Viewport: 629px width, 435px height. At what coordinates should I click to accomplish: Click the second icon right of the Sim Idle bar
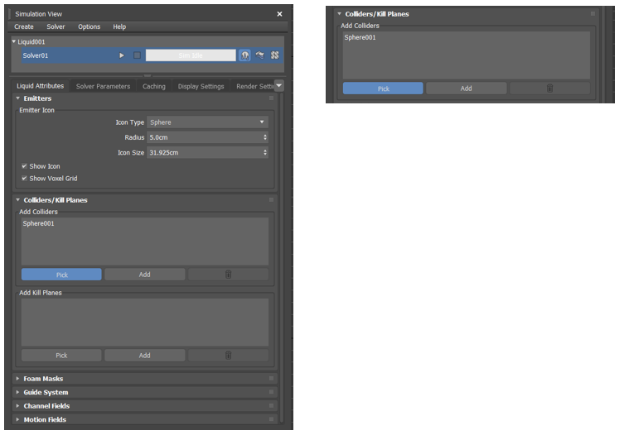[x=260, y=55]
